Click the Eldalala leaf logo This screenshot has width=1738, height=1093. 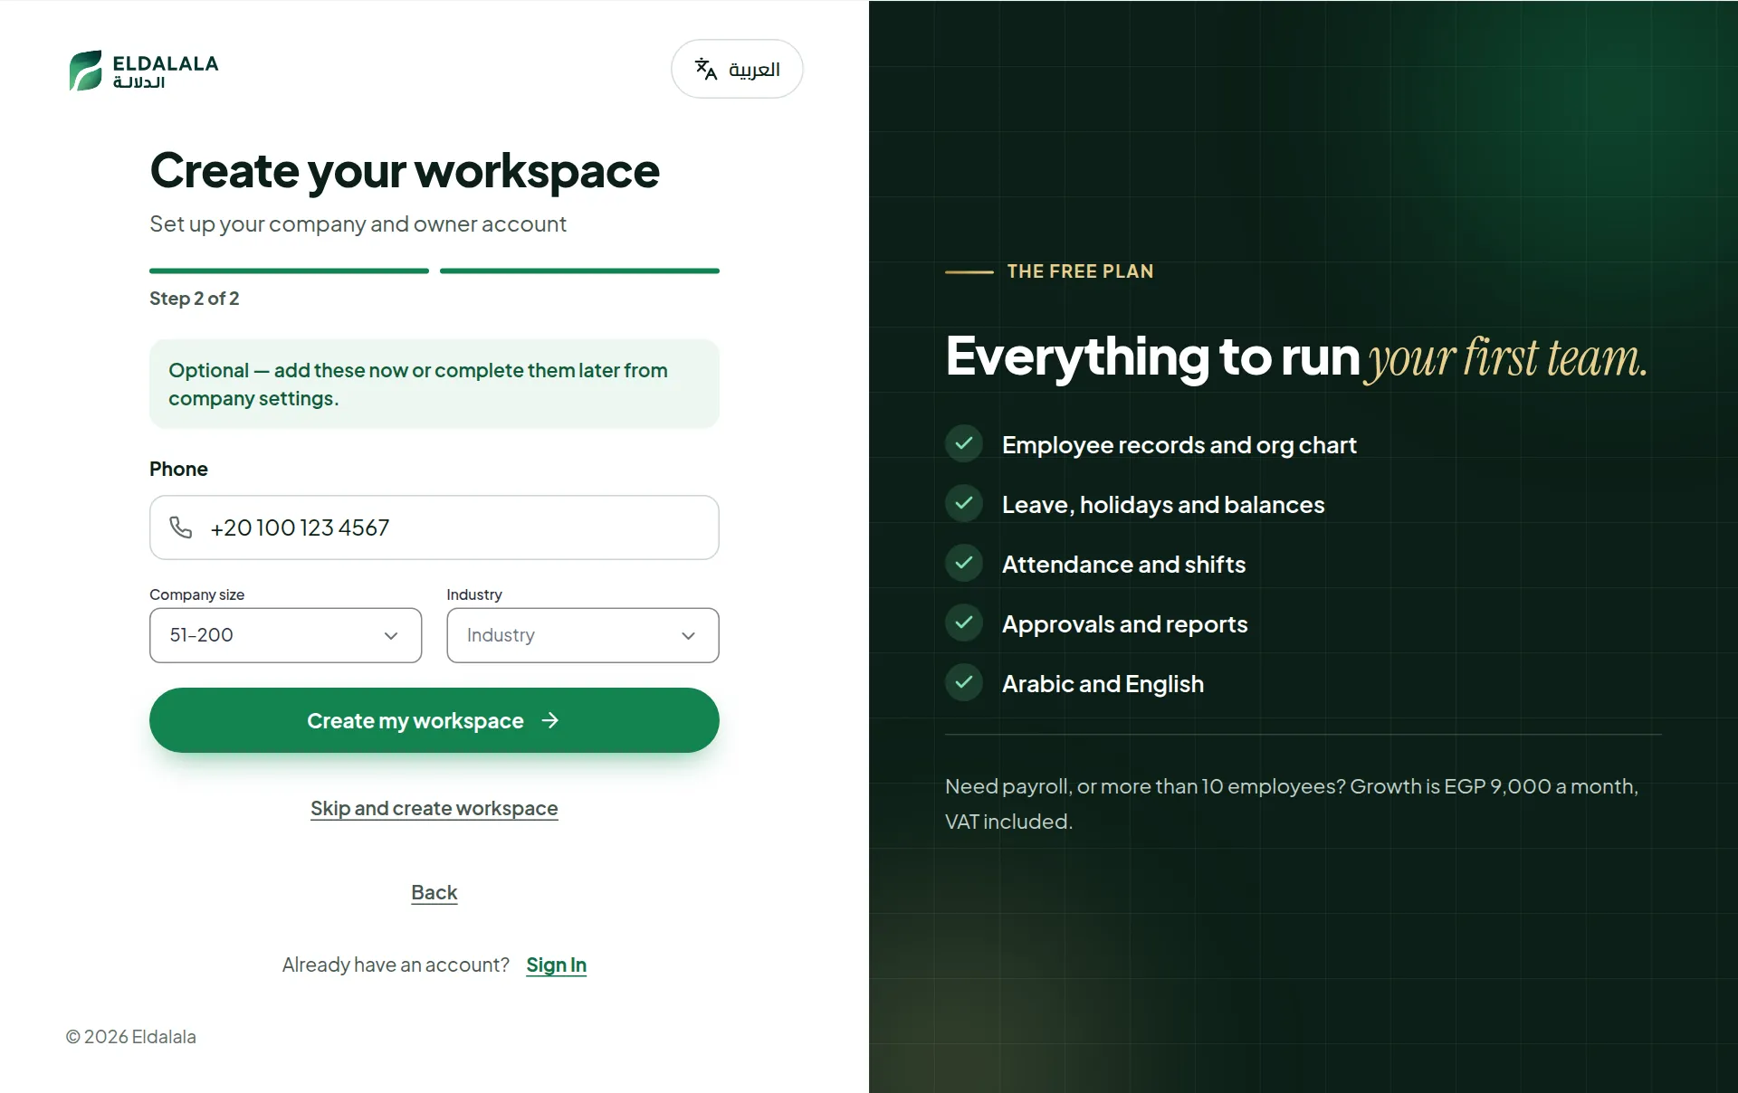86,70
